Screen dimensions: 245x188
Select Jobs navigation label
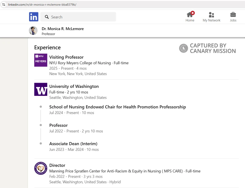tap(233, 20)
